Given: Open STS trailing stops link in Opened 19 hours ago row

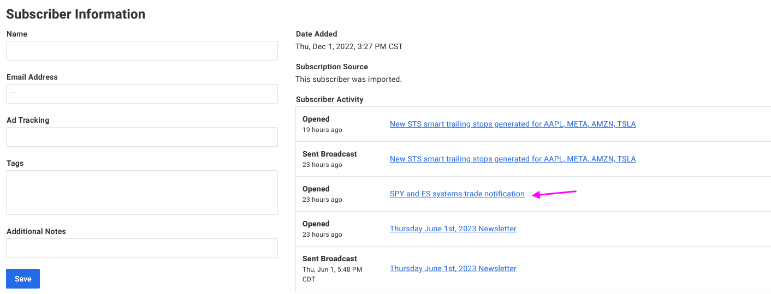Looking at the screenshot, I should pyautogui.click(x=513, y=124).
